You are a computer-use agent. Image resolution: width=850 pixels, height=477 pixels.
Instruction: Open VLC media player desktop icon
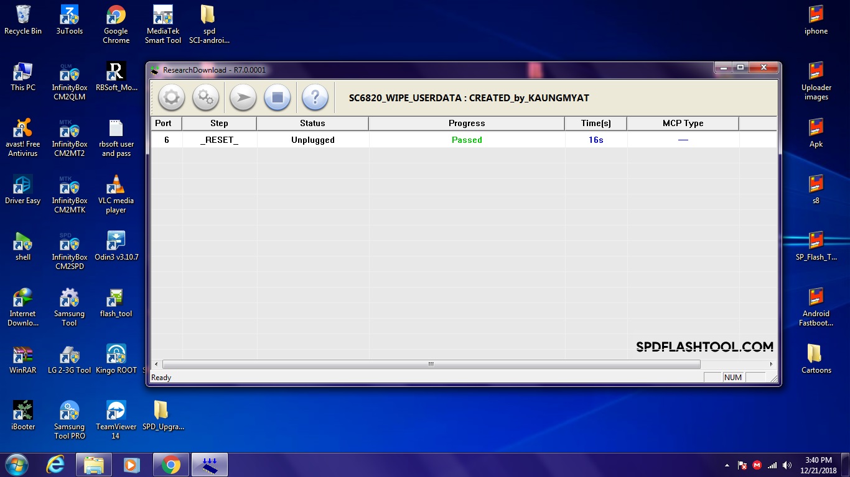pyautogui.click(x=116, y=194)
